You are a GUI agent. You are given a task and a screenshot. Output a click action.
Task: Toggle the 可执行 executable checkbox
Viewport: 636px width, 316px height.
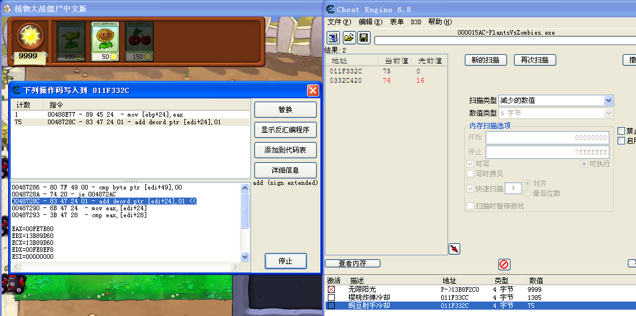point(585,163)
